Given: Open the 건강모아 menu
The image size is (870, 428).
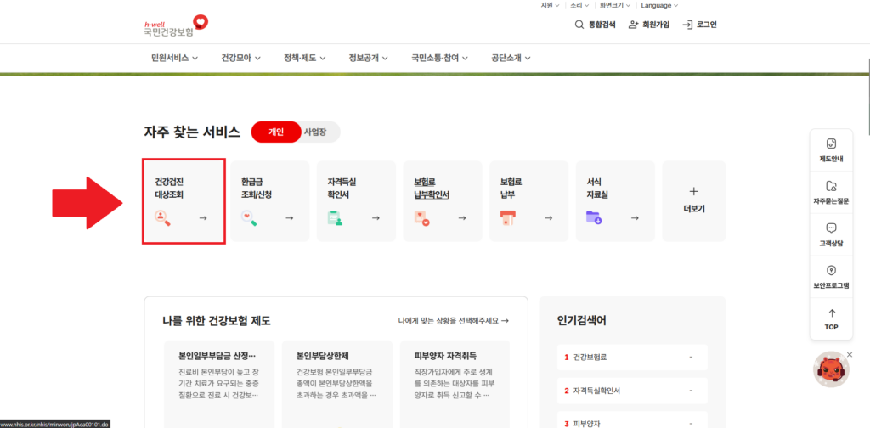Looking at the screenshot, I should [240, 58].
